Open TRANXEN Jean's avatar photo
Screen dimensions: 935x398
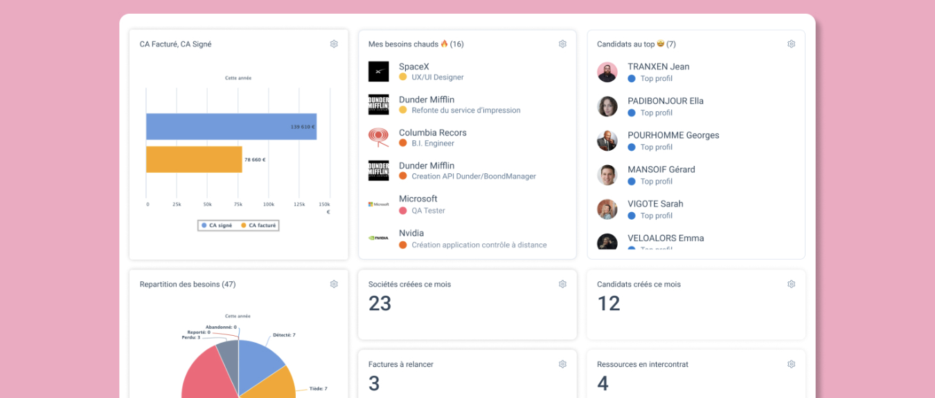coord(607,72)
